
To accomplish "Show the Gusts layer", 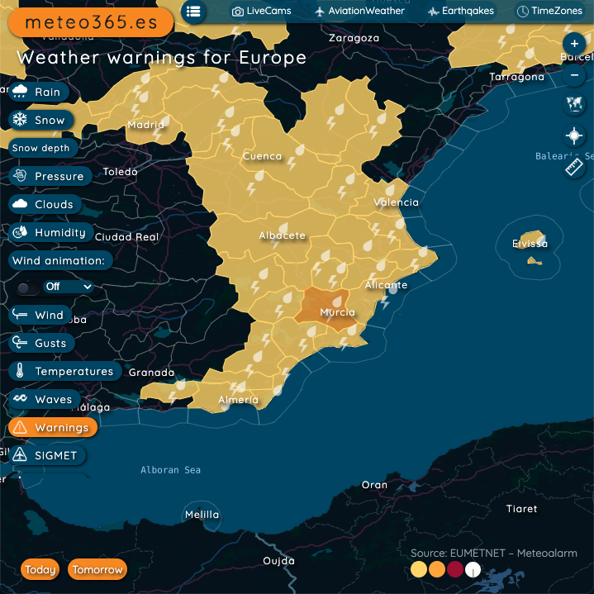I will click(41, 343).
